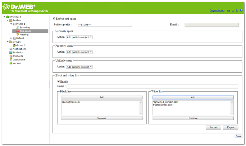The height and width of the screenshot is (146, 246).
Task: Open Statistics section
Action: (x=18, y=53)
